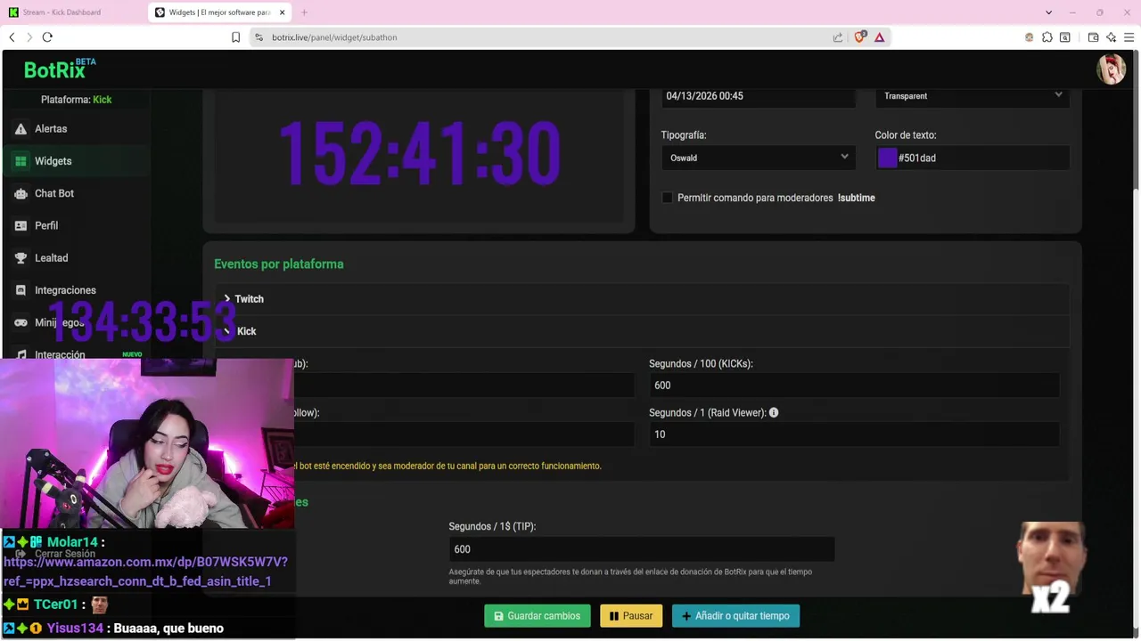
Task: Bookmark this page using bookmark icon
Action: [x=235, y=37]
